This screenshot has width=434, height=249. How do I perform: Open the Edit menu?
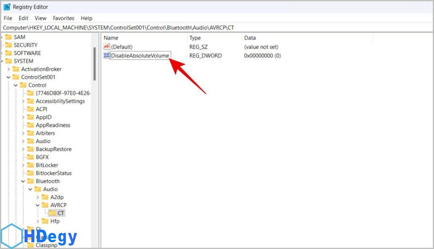tap(23, 18)
